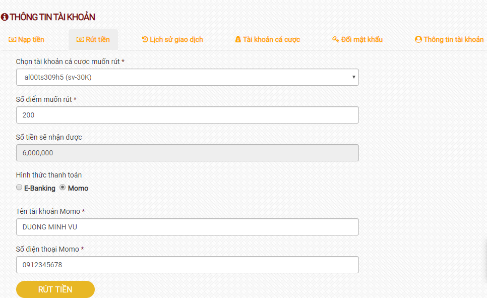487x298 pixels.
Task: Click the info icon beside THÔNG TIN TÀI KHOẢN
Action: click(5, 17)
